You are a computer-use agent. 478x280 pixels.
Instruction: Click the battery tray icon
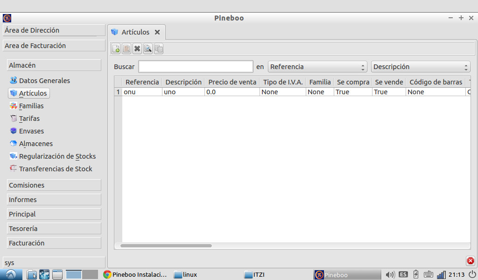(416, 274)
